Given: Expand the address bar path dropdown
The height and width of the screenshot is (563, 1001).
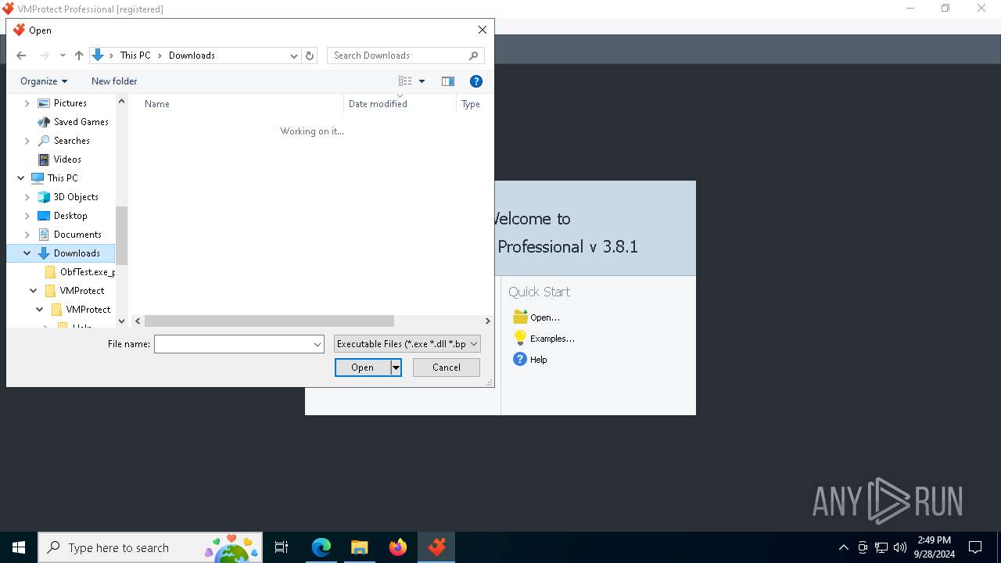Looking at the screenshot, I should point(294,56).
